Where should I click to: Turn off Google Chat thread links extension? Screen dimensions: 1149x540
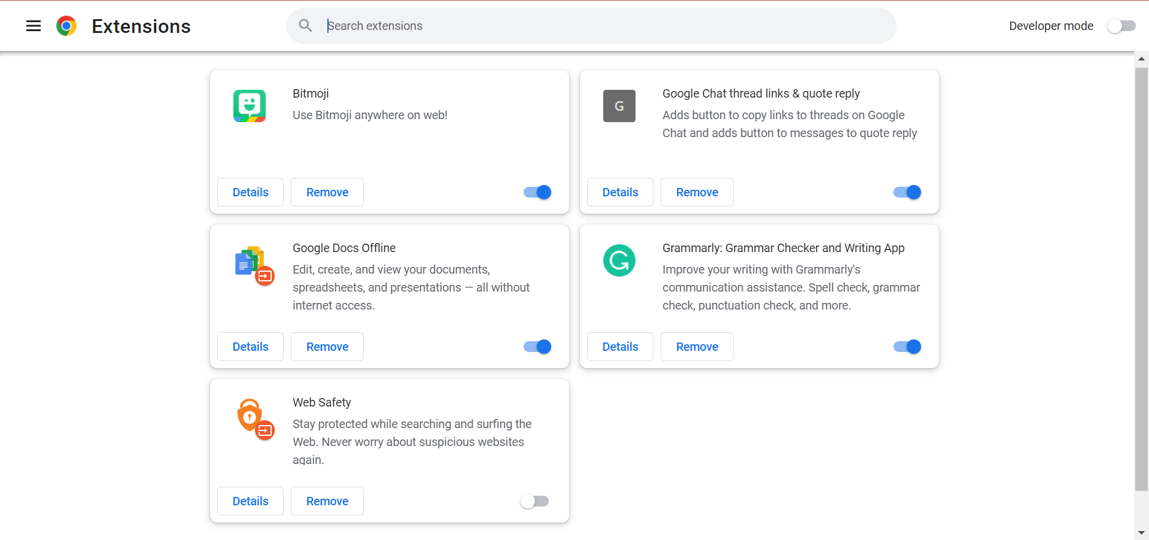click(x=907, y=192)
